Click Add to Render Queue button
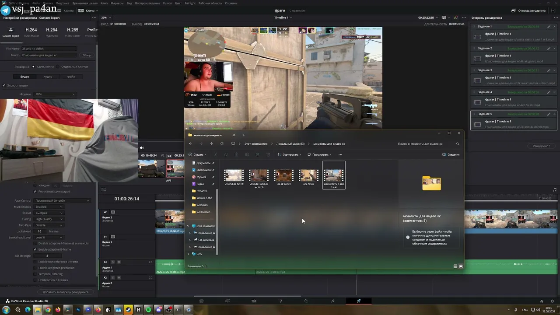 66,292
